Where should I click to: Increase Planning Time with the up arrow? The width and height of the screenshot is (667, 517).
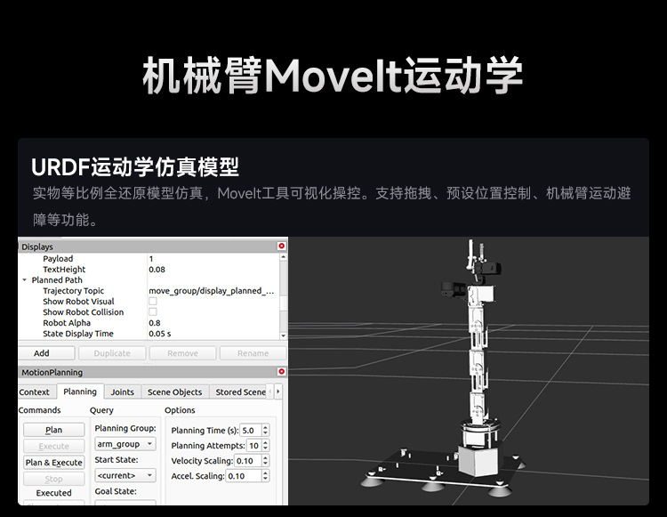tap(265, 427)
